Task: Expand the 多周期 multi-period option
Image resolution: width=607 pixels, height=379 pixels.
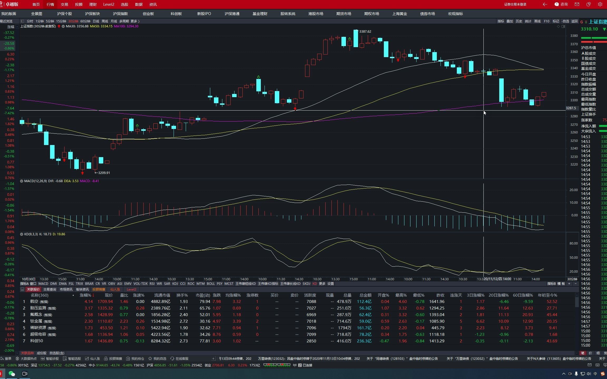Action: 124,21
